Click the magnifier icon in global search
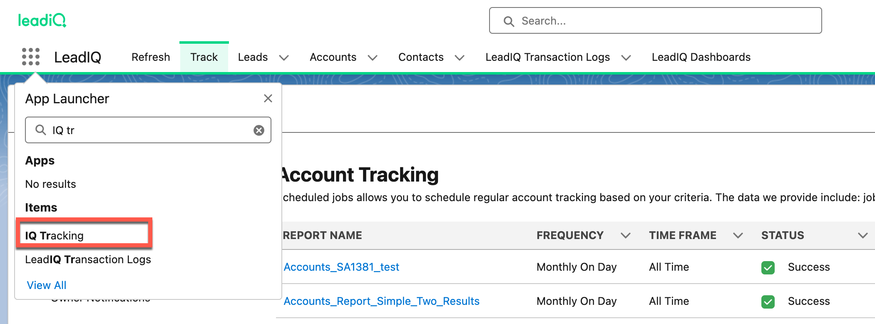Image resolution: width=875 pixels, height=324 pixels. [509, 21]
